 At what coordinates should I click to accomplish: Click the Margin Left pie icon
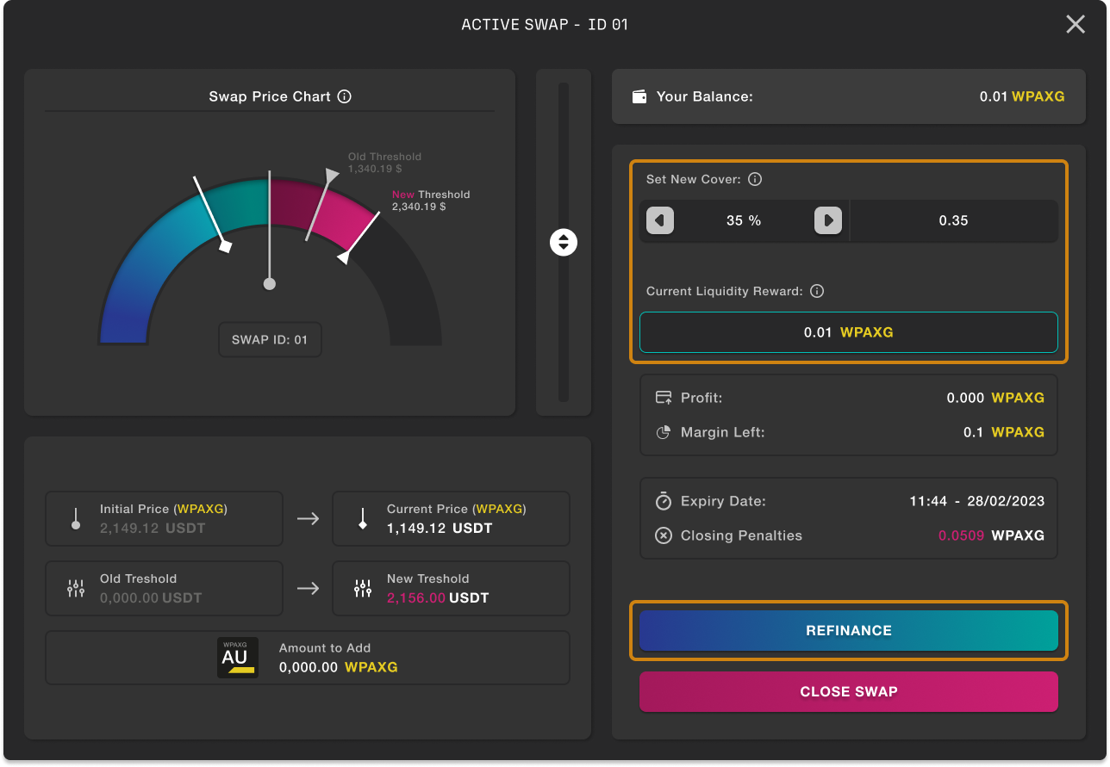664,432
